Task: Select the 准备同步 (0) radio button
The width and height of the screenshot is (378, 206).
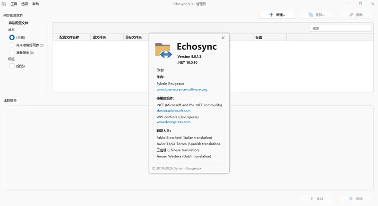Action: coord(12,52)
